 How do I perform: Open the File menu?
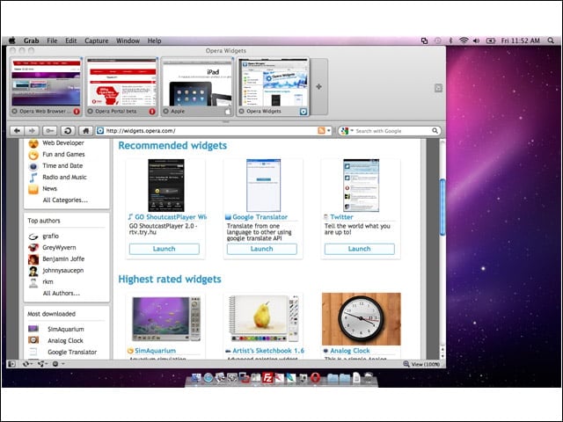click(x=52, y=40)
